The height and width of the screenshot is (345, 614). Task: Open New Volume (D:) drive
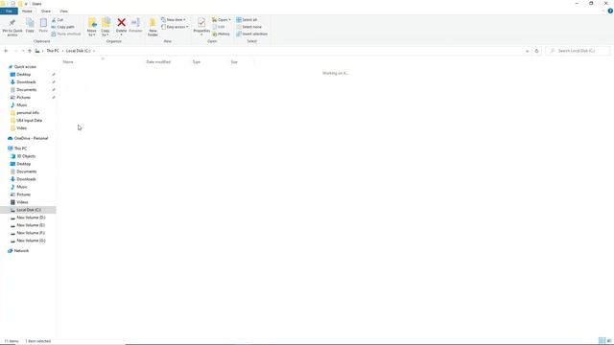(x=31, y=218)
